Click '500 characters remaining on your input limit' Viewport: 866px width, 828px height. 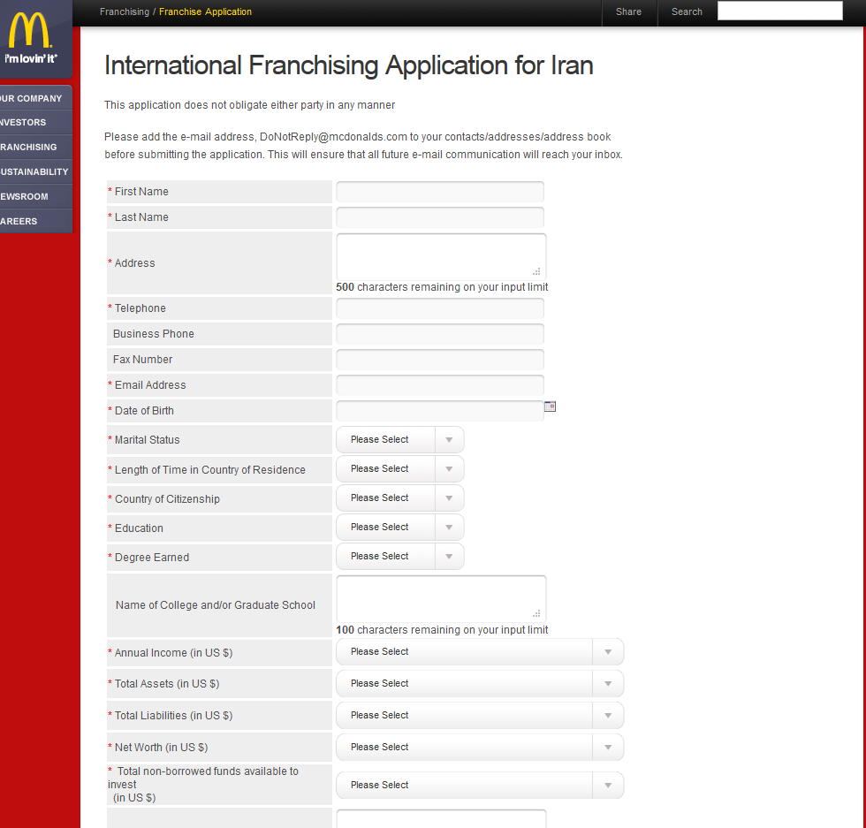442,287
